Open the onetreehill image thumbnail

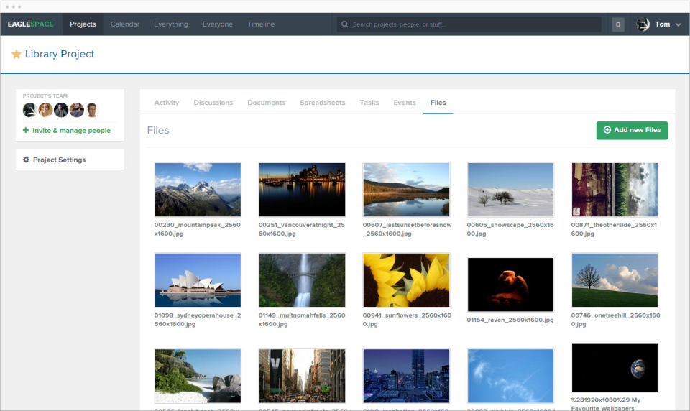tap(615, 280)
